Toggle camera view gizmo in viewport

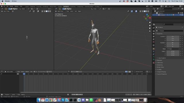pos(150,28)
